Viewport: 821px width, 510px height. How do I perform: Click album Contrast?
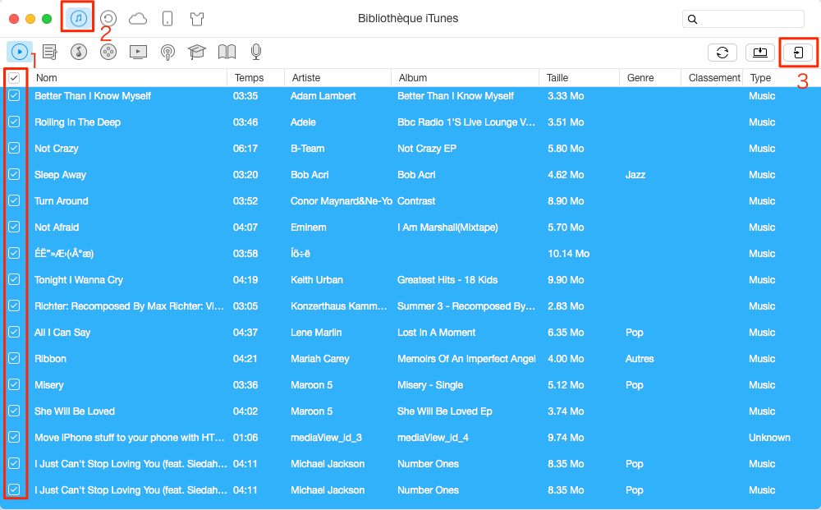point(416,201)
